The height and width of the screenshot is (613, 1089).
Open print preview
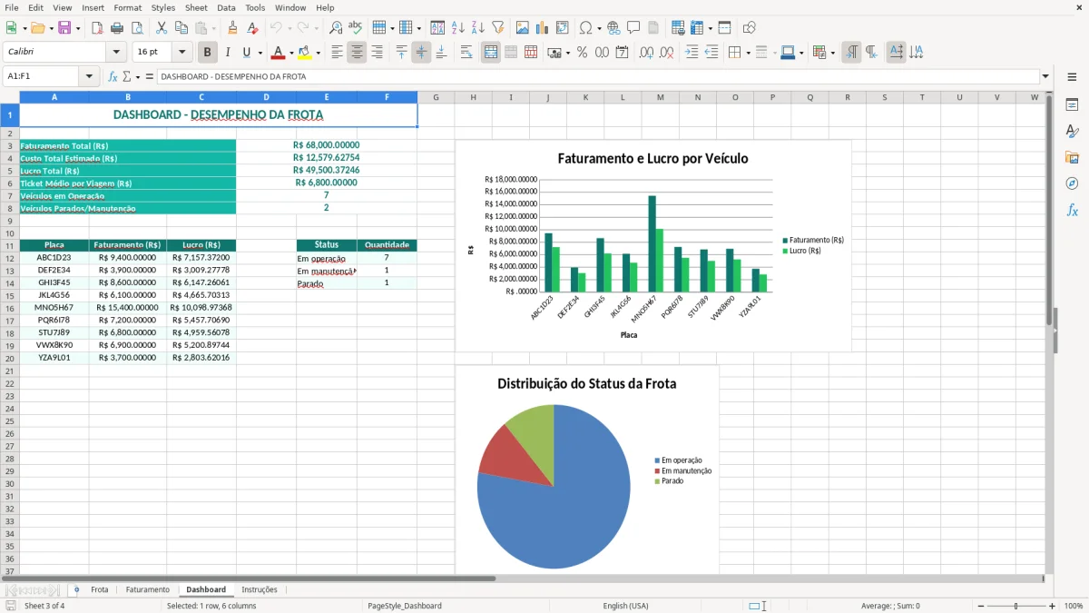136,28
